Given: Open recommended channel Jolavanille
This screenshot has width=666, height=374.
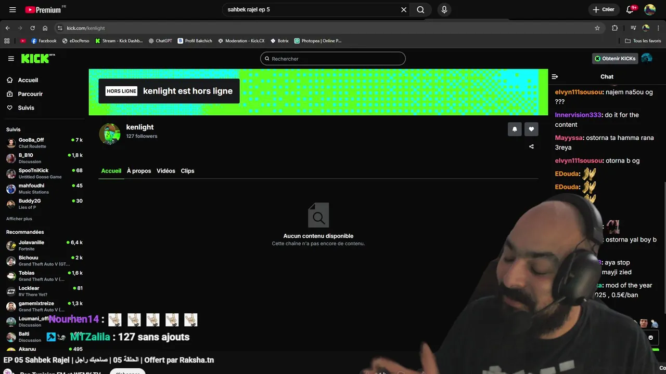Looking at the screenshot, I should [x=44, y=245].
